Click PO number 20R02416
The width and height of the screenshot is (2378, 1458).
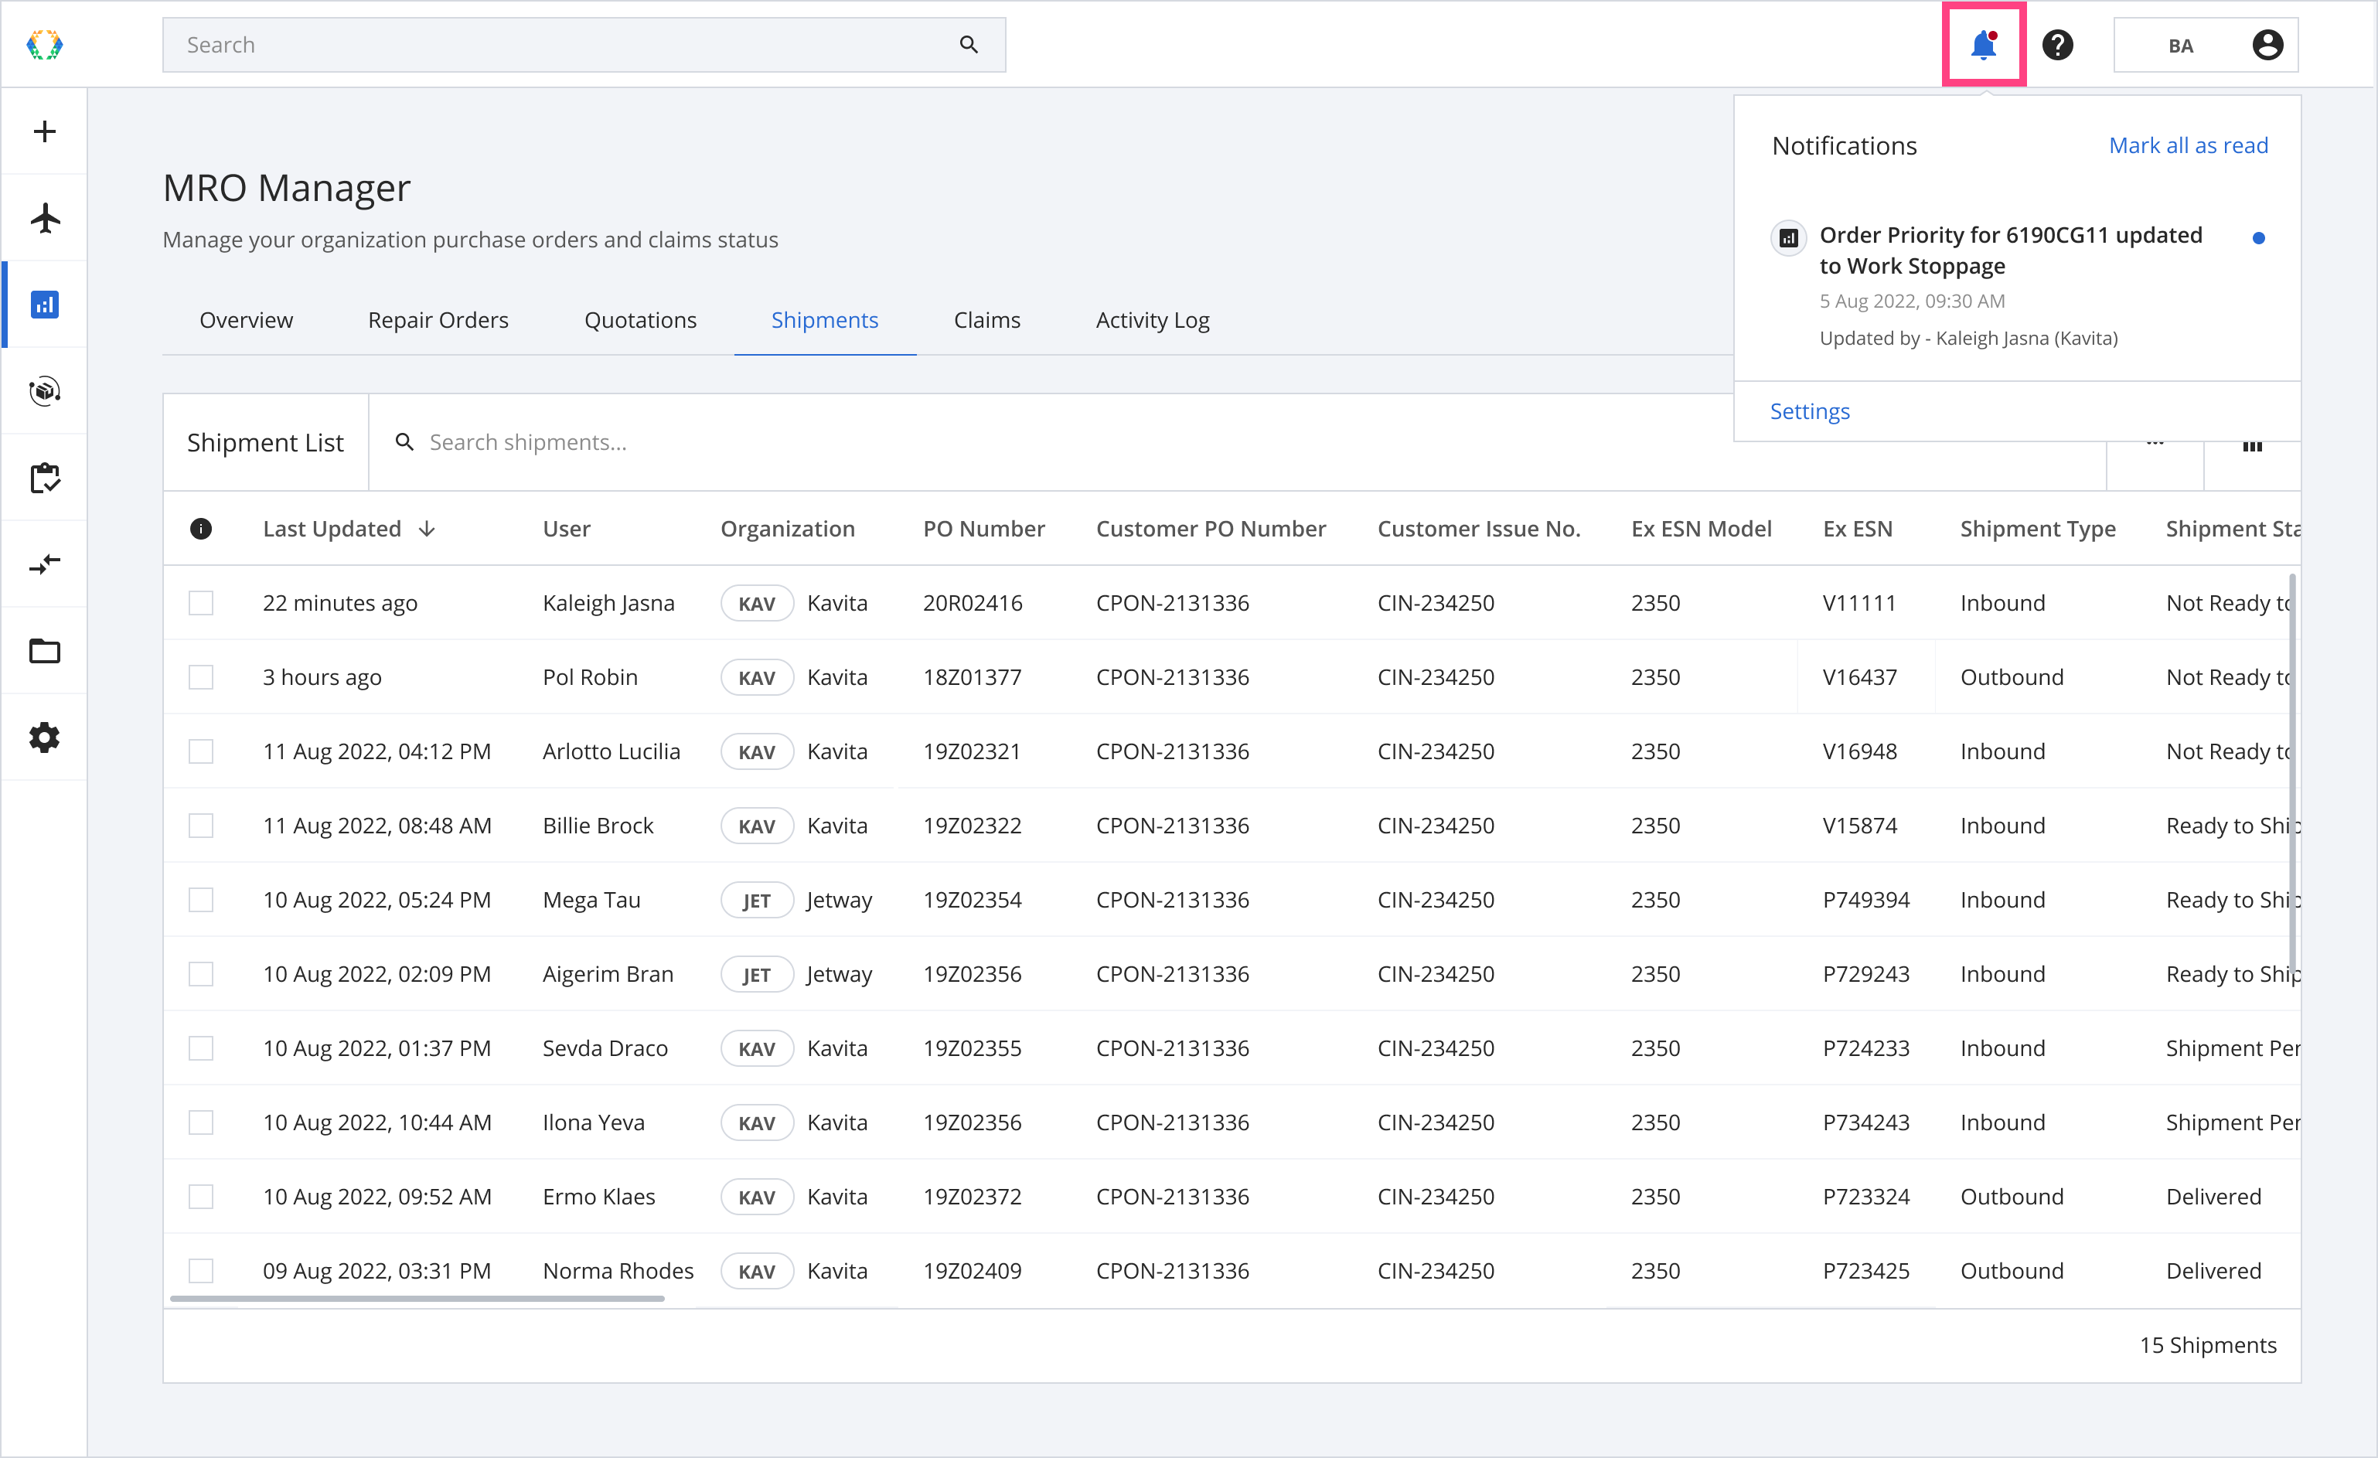pos(972,603)
